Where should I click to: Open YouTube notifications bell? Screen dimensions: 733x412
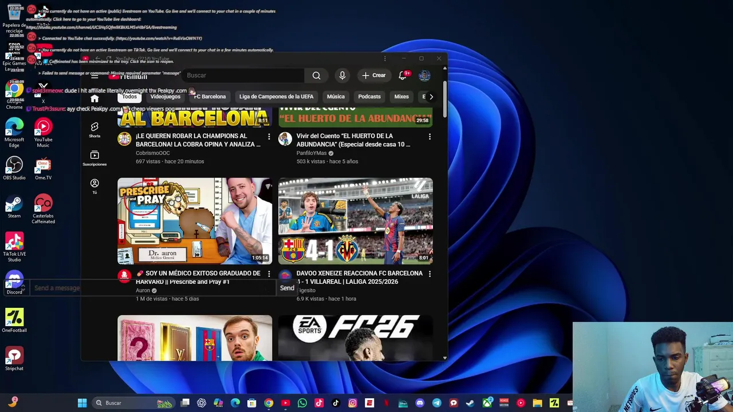point(403,76)
